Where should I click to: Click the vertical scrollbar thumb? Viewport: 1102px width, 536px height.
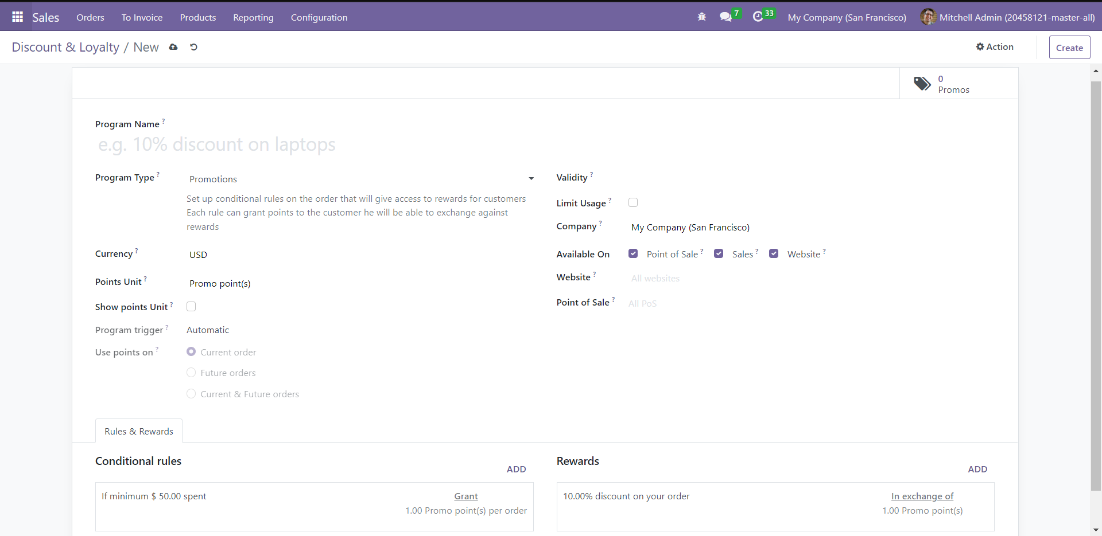tap(1096, 285)
